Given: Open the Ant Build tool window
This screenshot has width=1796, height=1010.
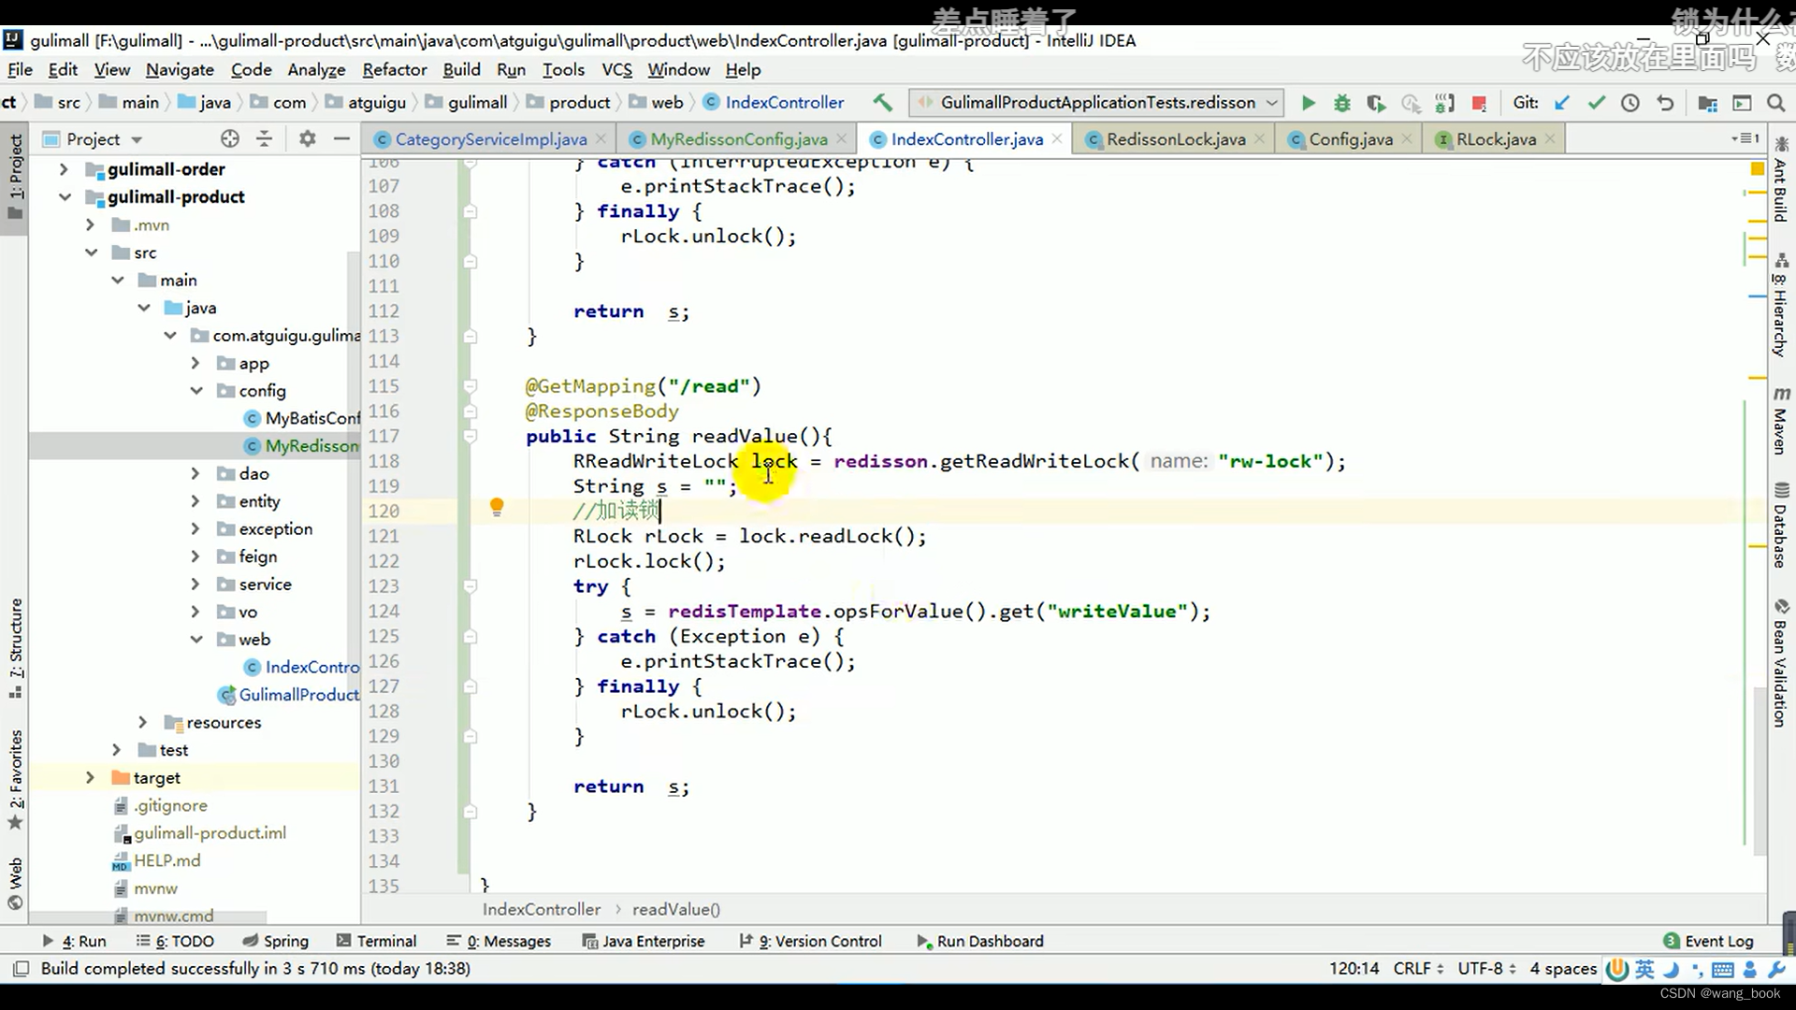Looking at the screenshot, I should pos(1780,180).
